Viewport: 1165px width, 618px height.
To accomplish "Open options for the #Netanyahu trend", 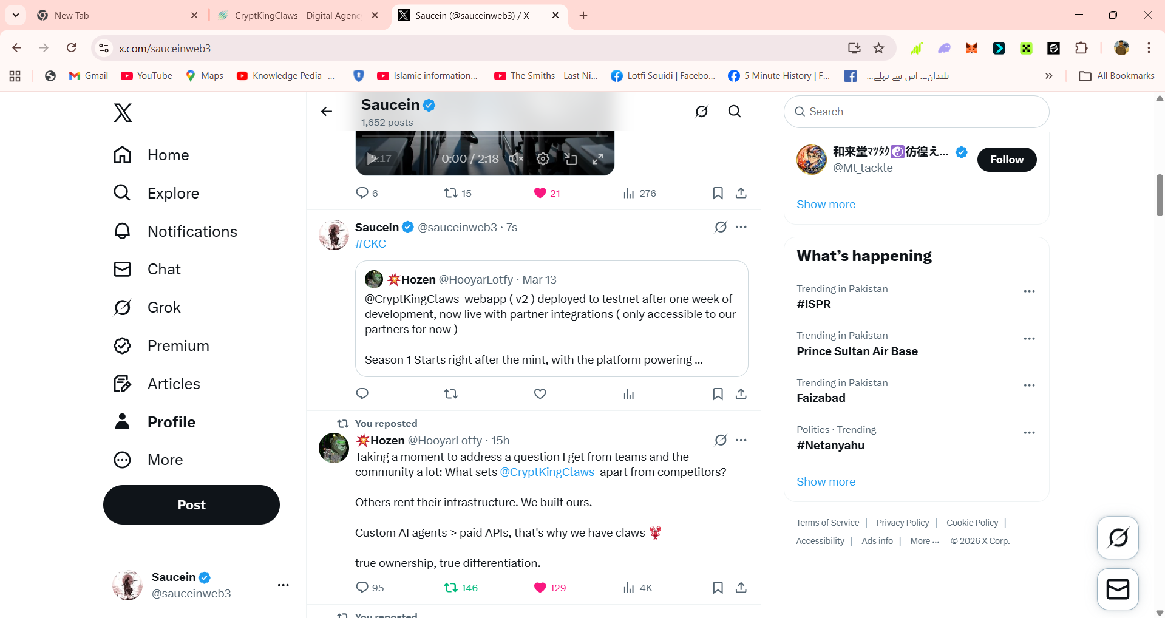I will pos(1029,433).
